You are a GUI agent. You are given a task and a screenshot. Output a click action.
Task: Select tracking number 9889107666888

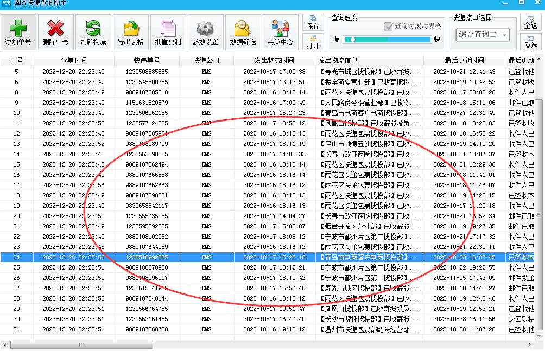pos(147,175)
